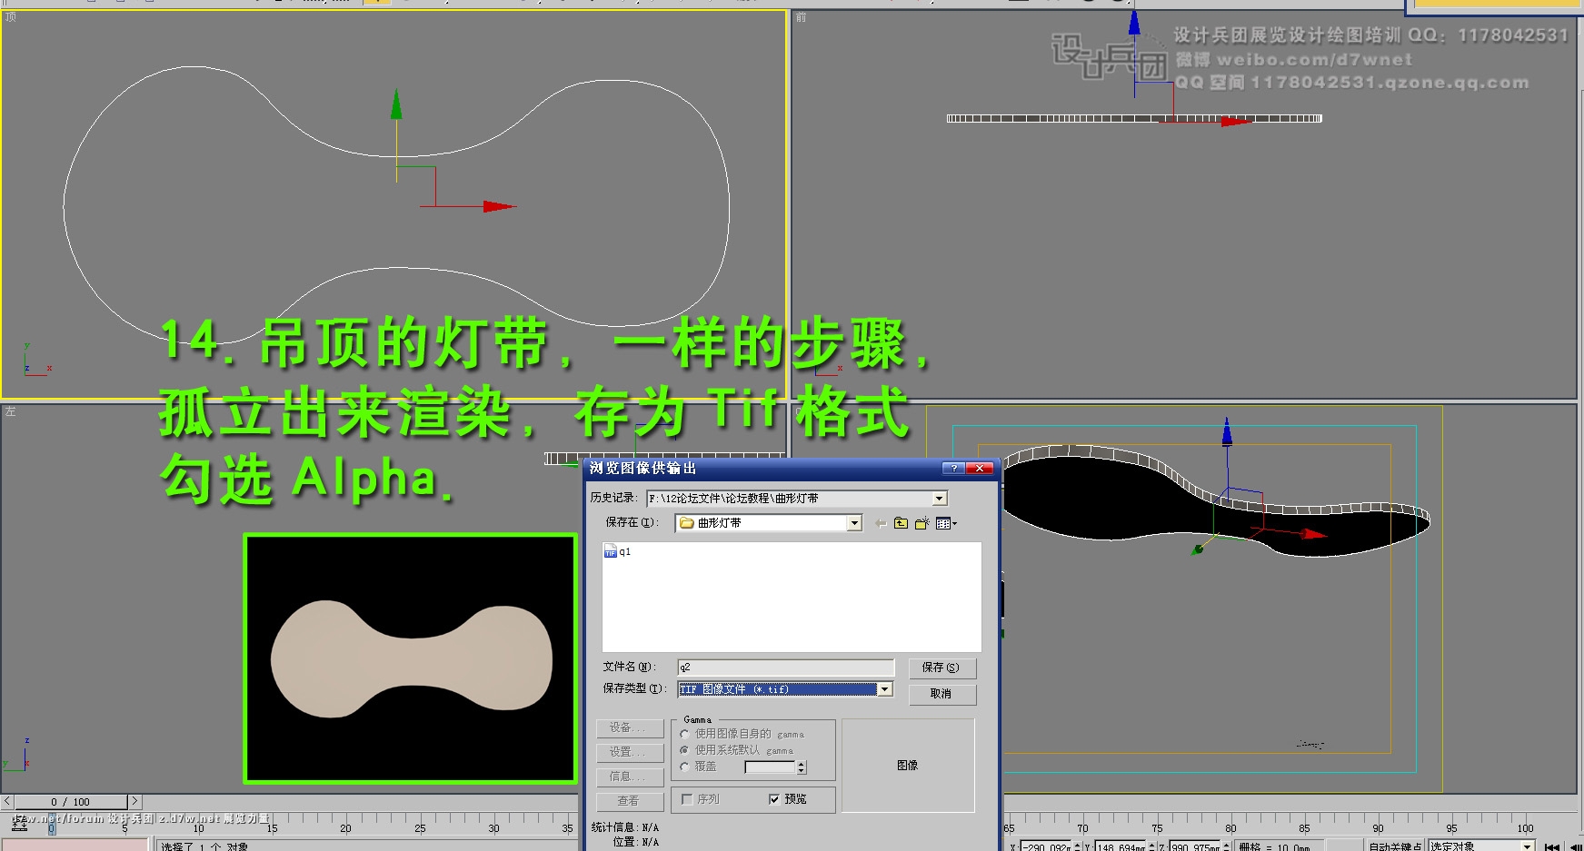Viewport: 1584px width, 851px height.
Task: Click the gamma override value field
Action: coord(770,767)
